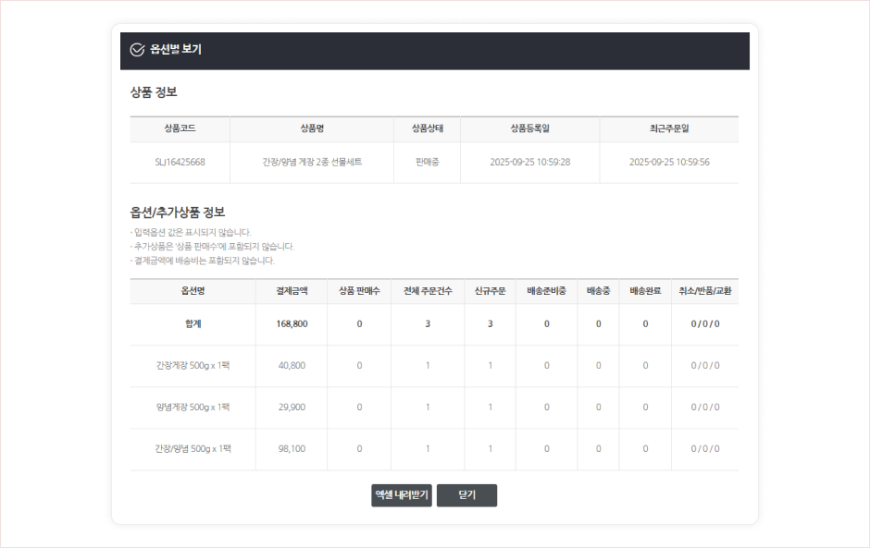This screenshot has width=870, height=548.
Task: Select the registration date 2025-09-25 10:59:28
Action: tap(529, 162)
